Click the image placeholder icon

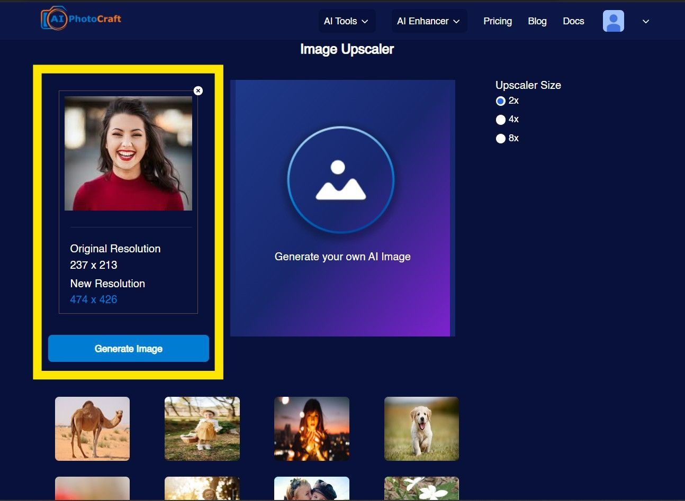point(341,180)
